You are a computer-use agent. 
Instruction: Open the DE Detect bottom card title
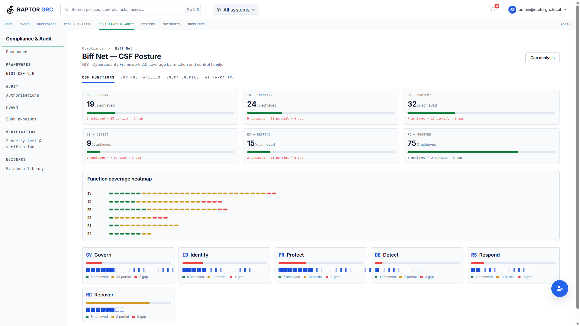pyautogui.click(x=387, y=255)
